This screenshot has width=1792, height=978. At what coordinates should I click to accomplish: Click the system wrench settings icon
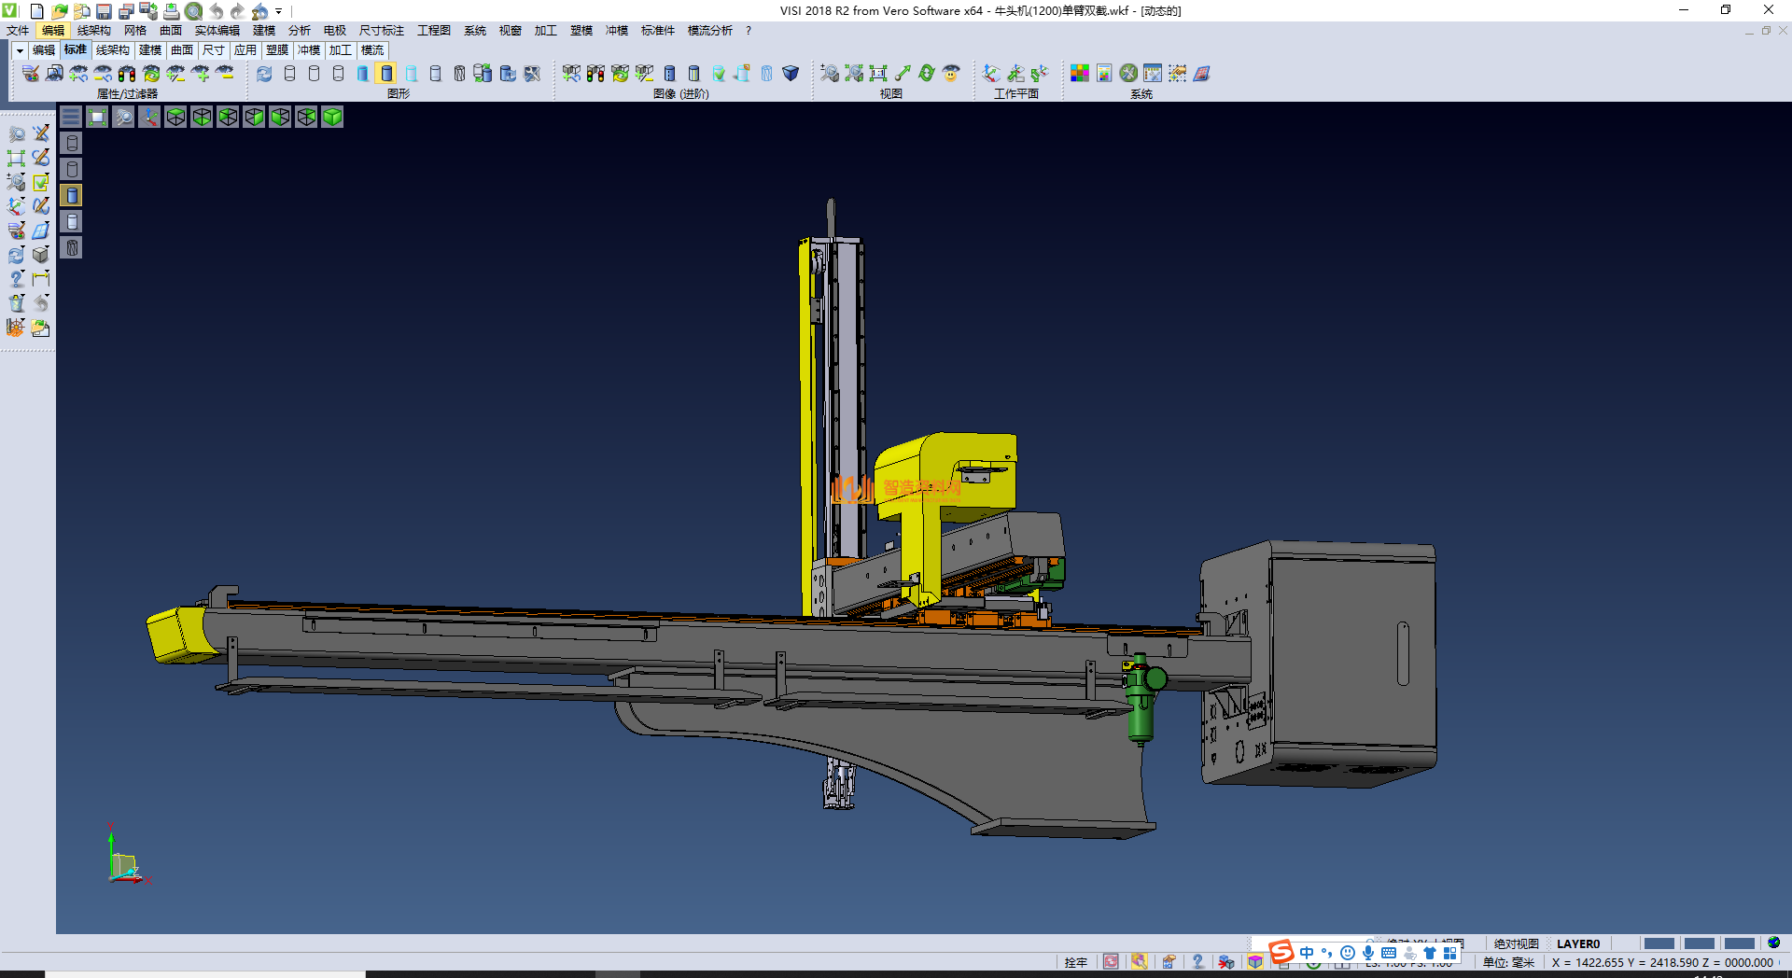coord(1128,73)
